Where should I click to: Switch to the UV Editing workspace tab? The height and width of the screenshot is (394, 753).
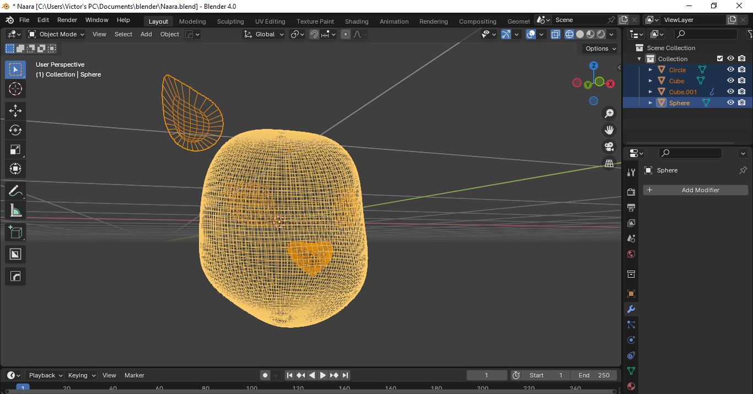270,21
